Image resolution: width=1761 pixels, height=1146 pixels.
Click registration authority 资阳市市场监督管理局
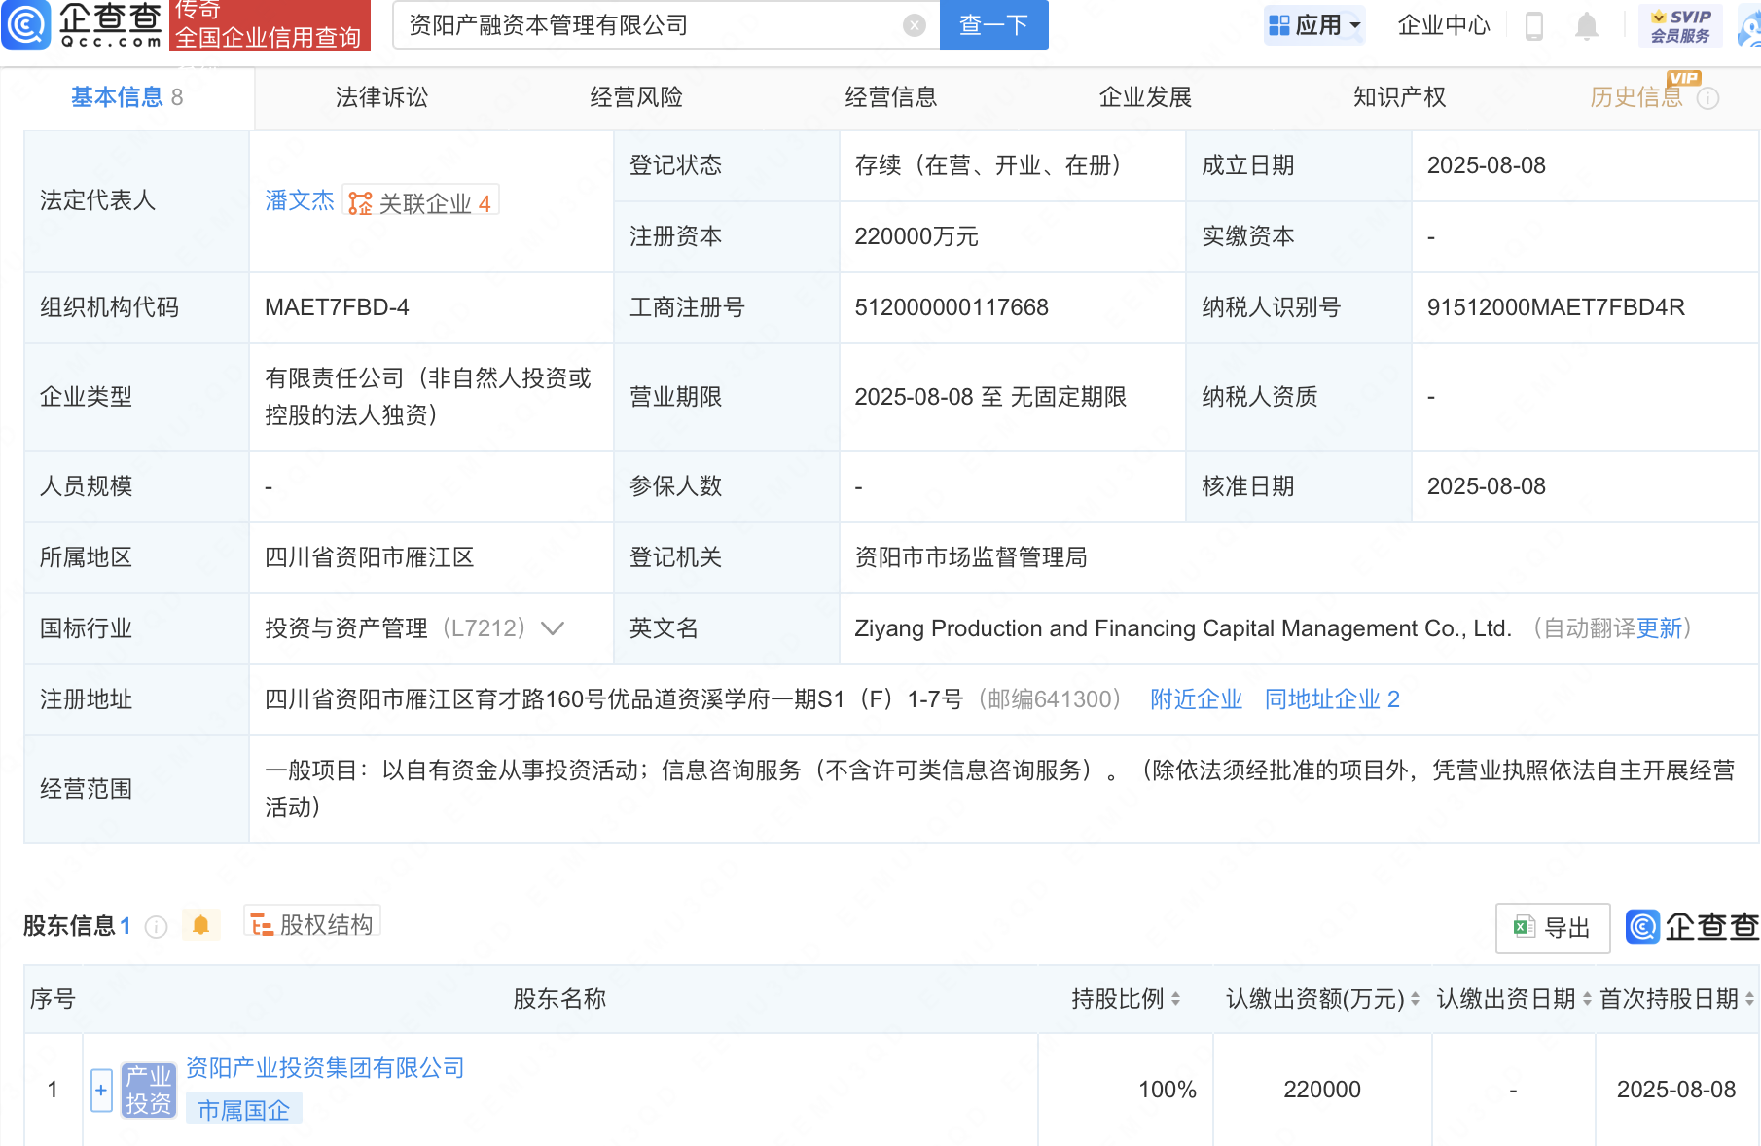[971, 557]
